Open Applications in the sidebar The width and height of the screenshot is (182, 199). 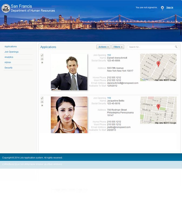(11, 47)
